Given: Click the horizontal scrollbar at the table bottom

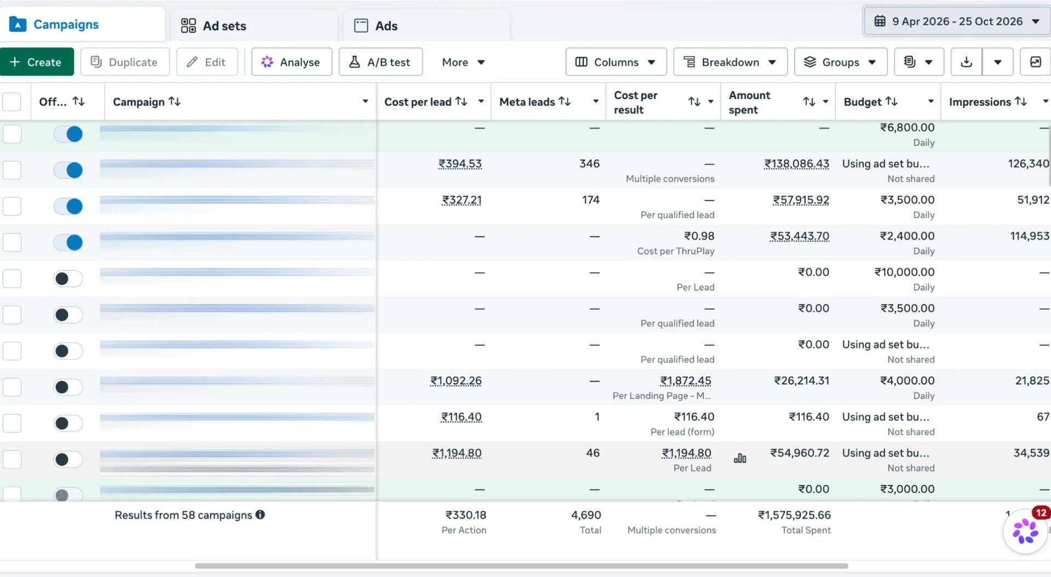Looking at the screenshot, I should 522,566.
